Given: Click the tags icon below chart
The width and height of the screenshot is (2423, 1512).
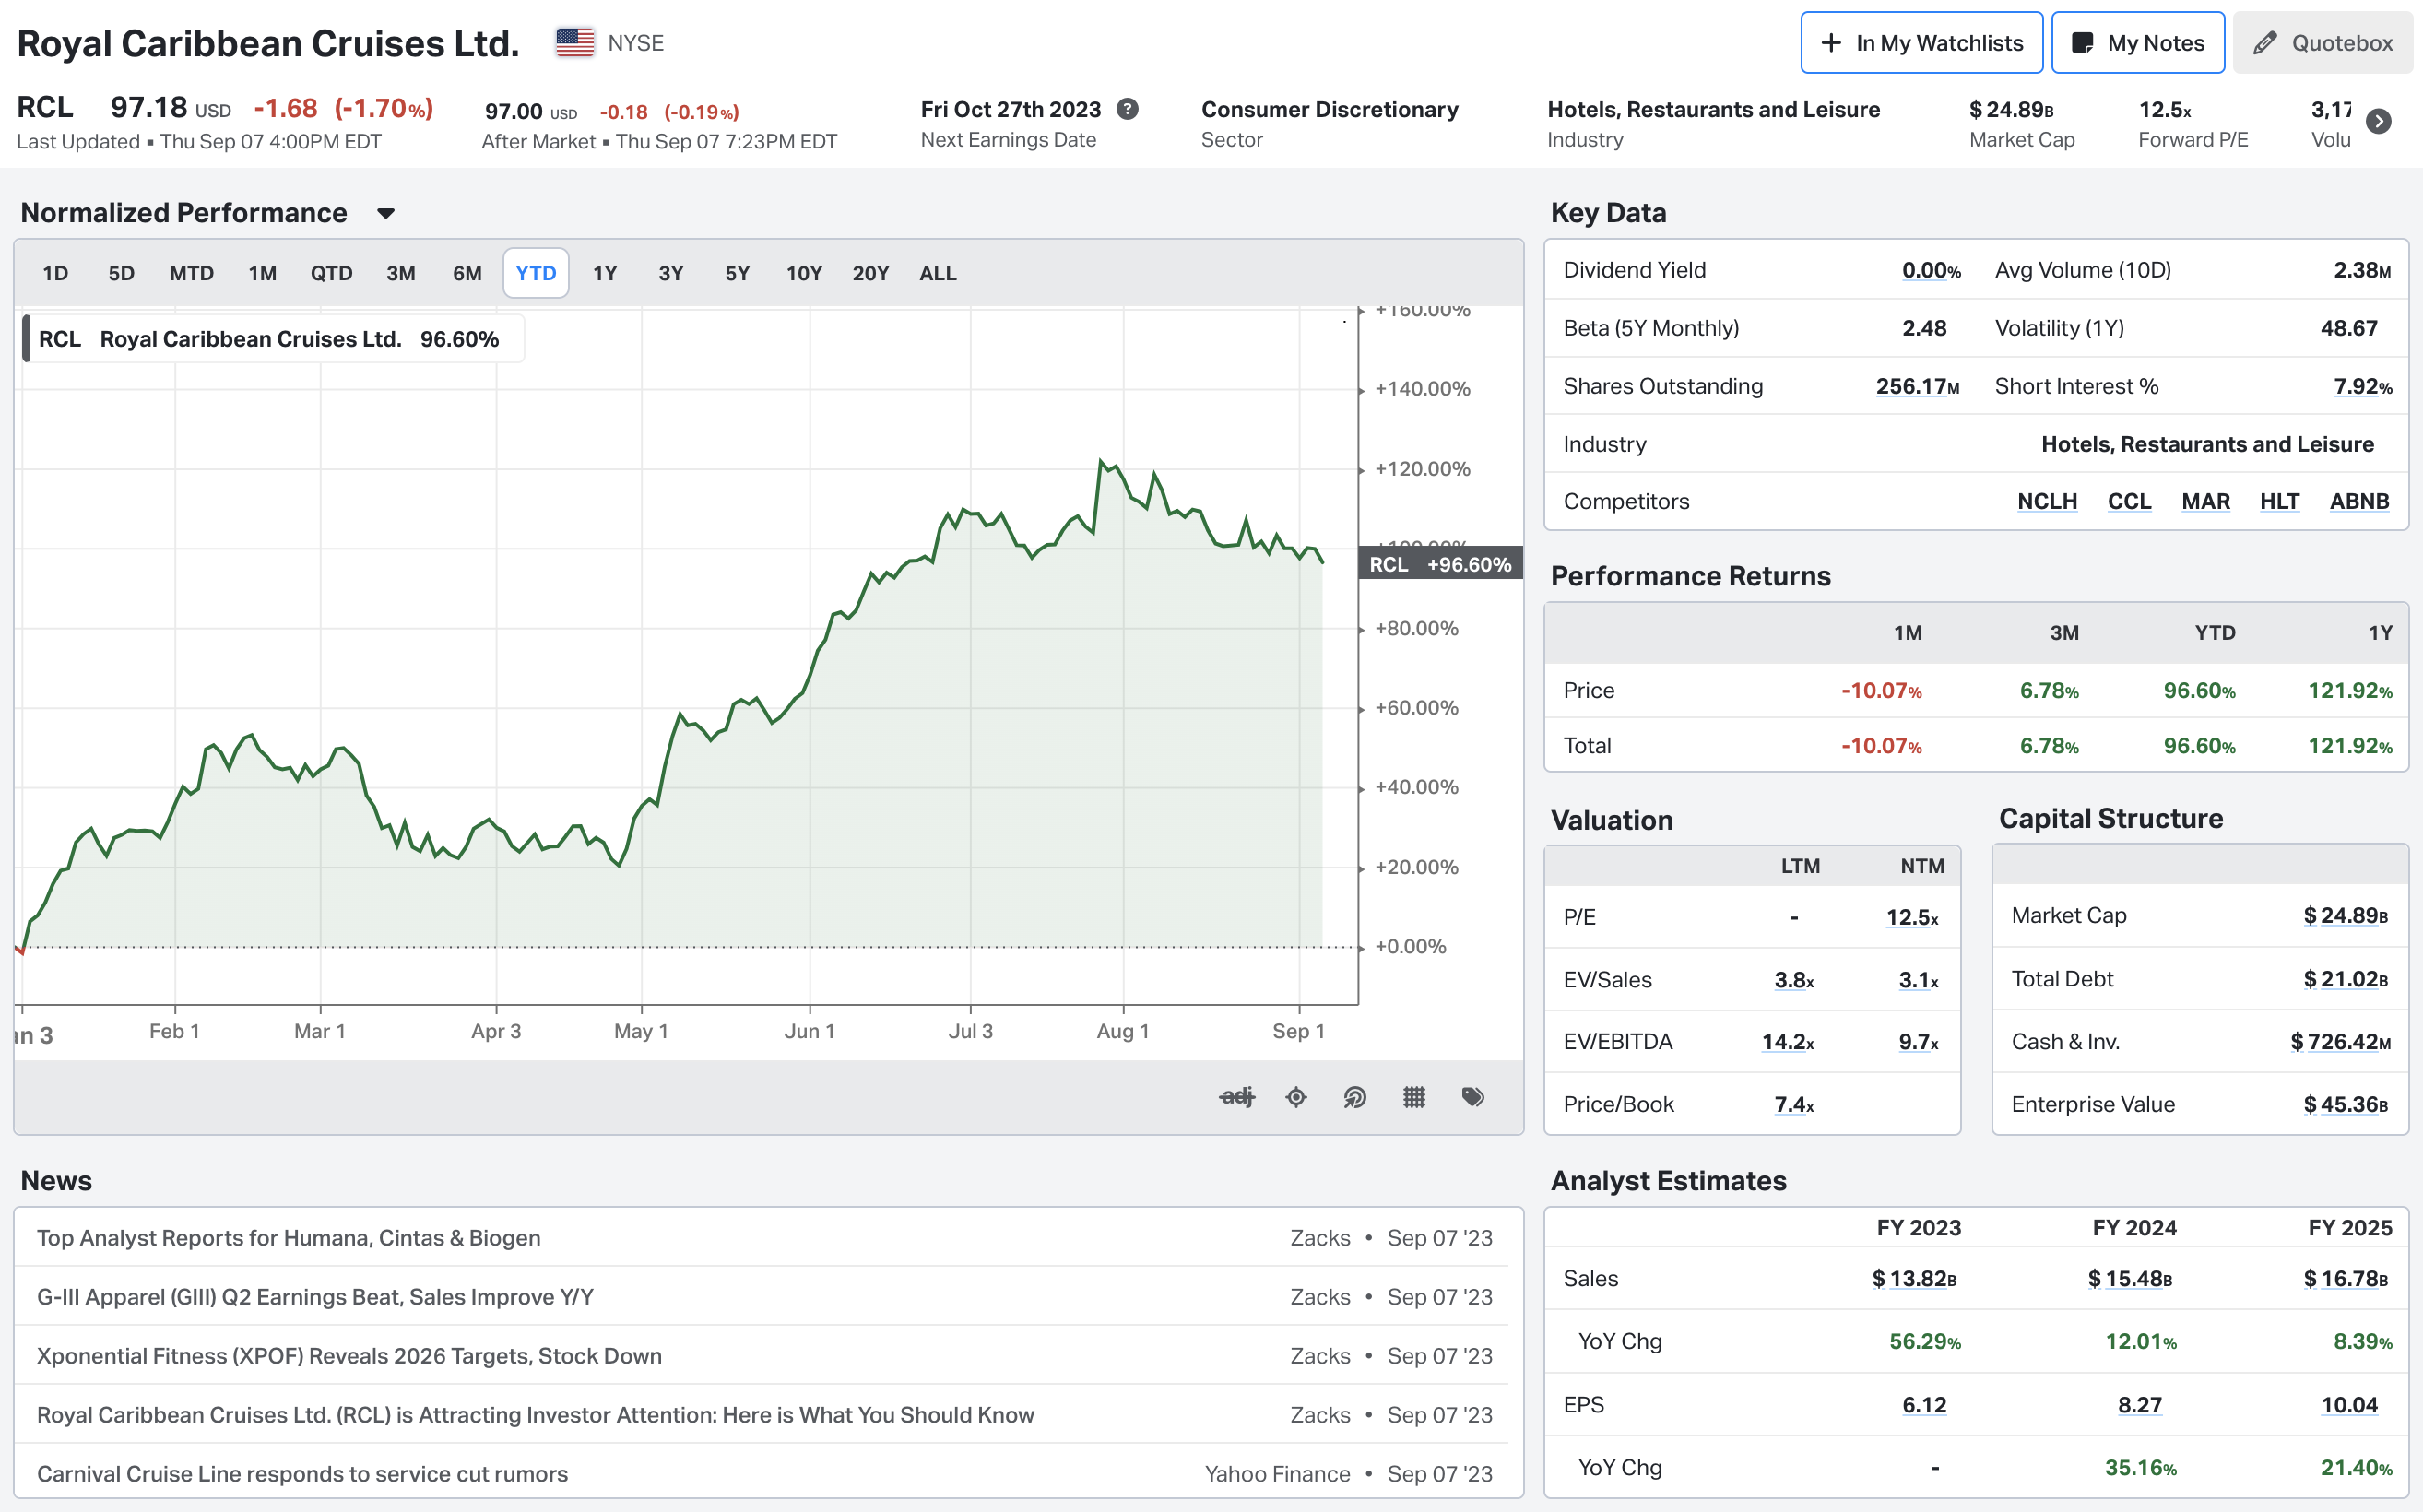Looking at the screenshot, I should click(1472, 1097).
